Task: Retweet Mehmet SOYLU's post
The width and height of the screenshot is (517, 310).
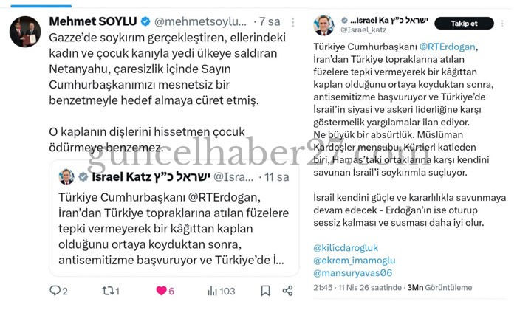Action: [111, 291]
